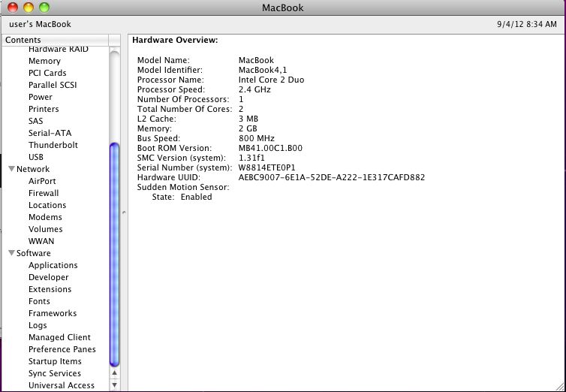Open Startup Items under Software
Image resolution: width=566 pixels, height=392 pixels.
pyautogui.click(x=55, y=361)
